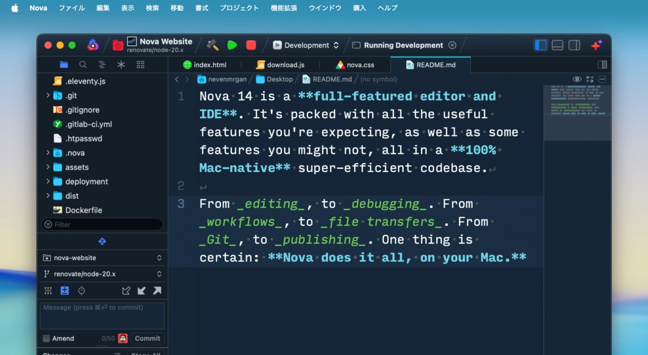Show the Files sidebar folder icon
The width and height of the screenshot is (648, 355).
click(64, 65)
